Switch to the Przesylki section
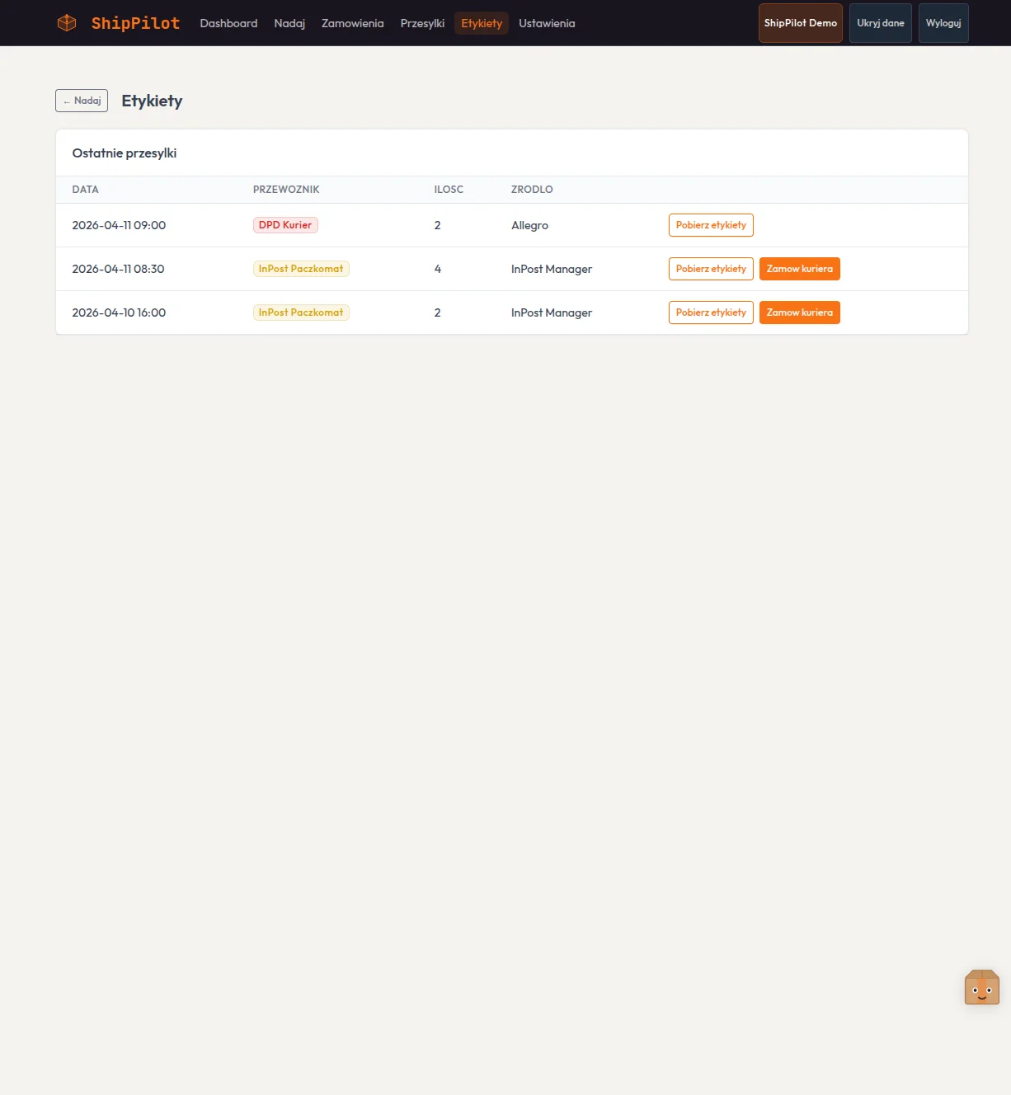 tap(422, 23)
